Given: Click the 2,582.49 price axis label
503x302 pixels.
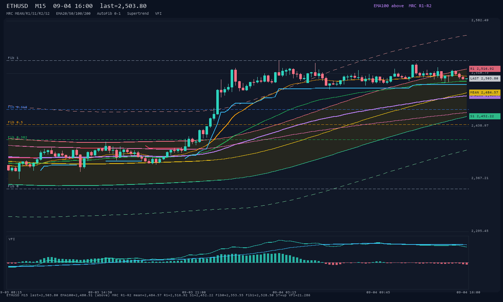Looking at the screenshot, I should click(x=480, y=20).
